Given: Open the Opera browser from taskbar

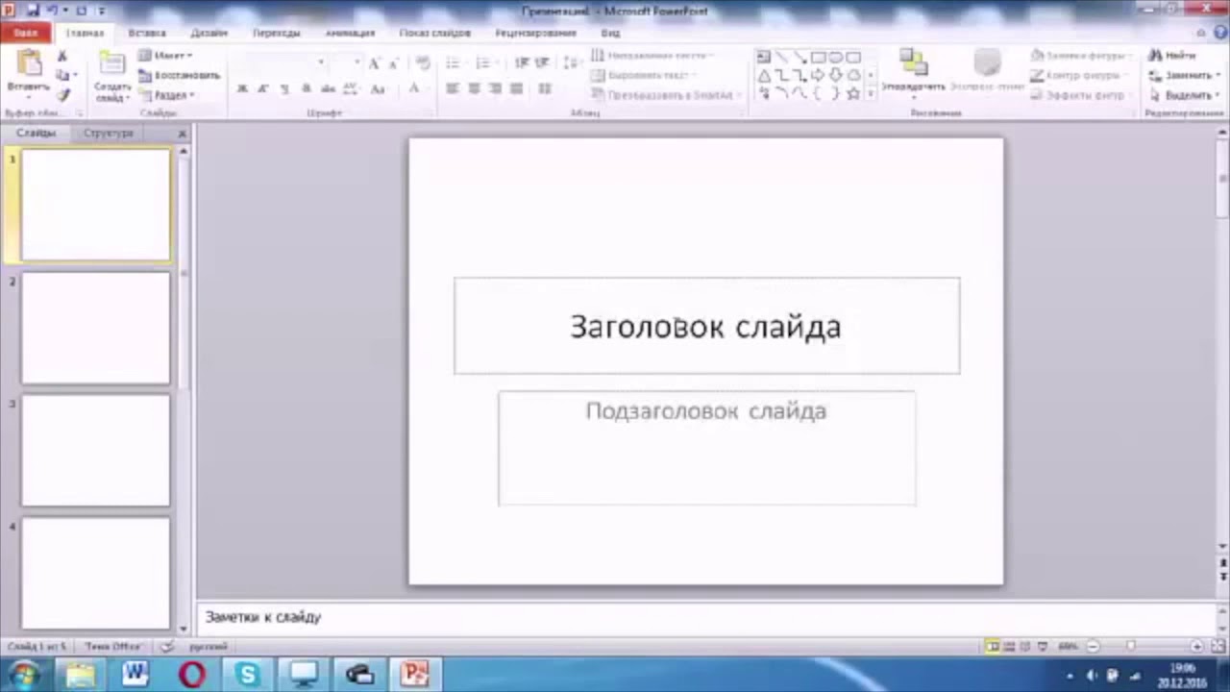Looking at the screenshot, I should coord(192,675).
